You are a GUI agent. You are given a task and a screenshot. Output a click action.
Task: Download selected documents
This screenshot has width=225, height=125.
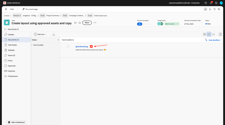tap(54, 34)
